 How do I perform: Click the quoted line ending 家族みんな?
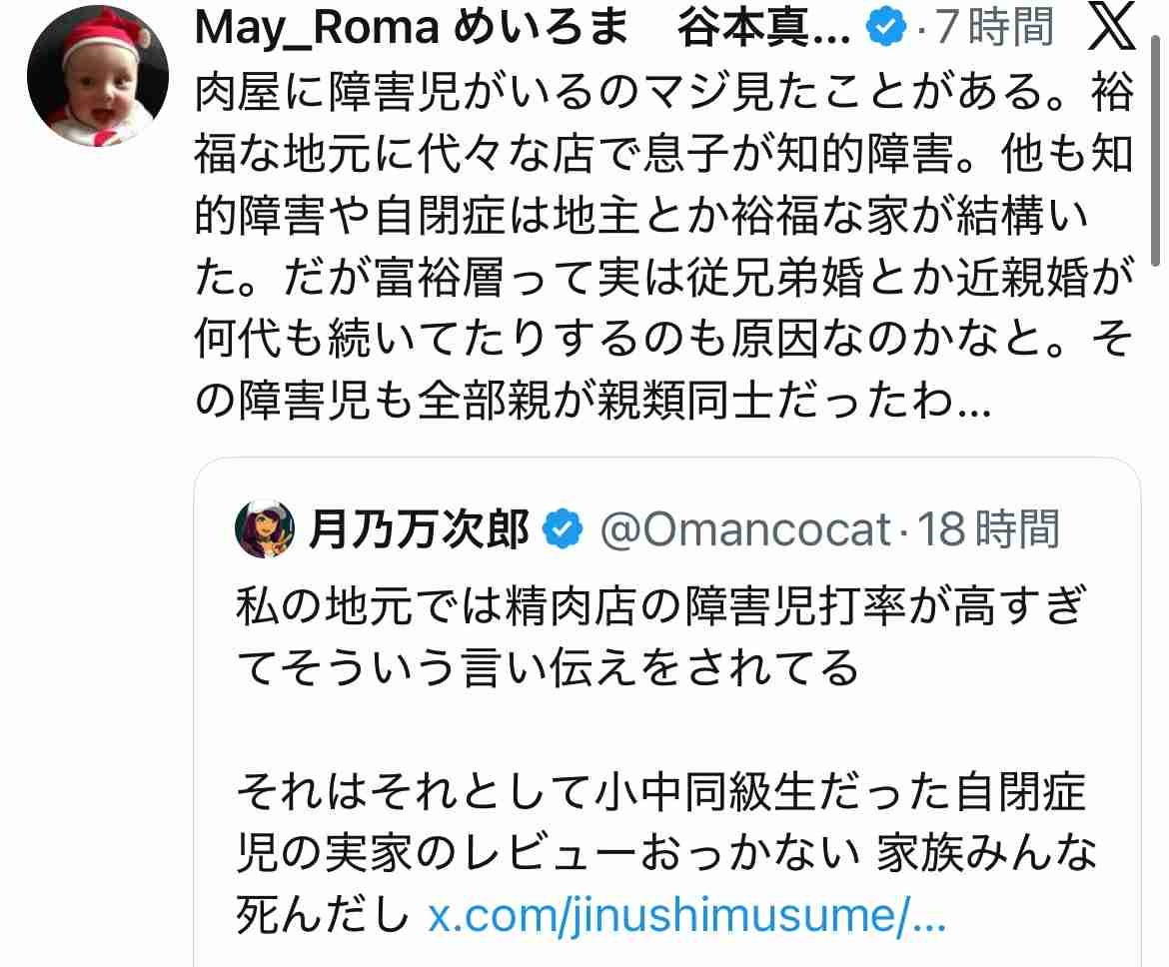pos(666,852)
